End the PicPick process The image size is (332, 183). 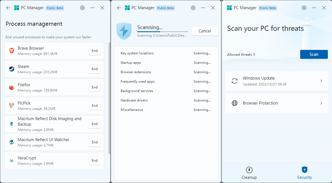(x=95, y=106)
